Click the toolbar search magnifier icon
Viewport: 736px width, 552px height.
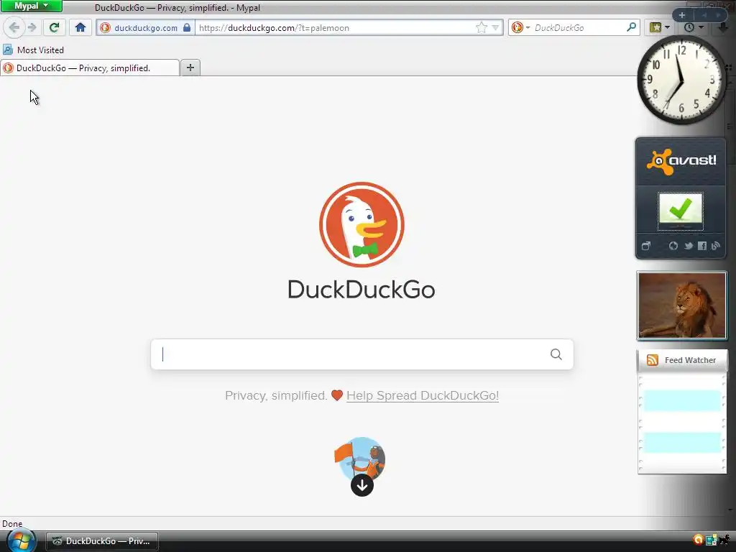tap(631, 27)
